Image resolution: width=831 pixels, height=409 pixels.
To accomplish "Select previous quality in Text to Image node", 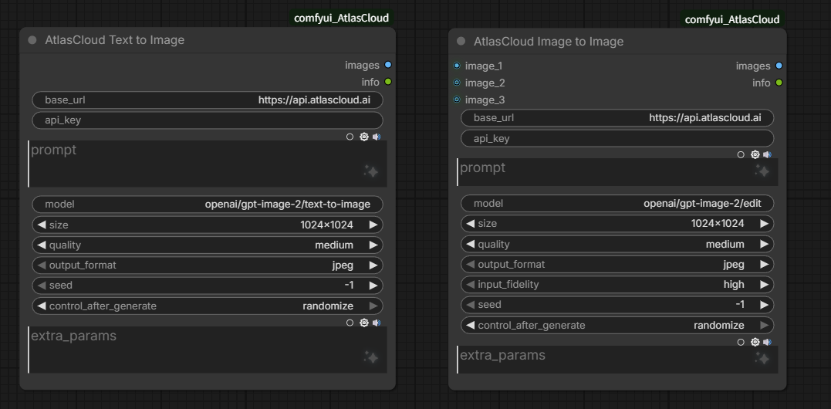I will pyautogui.click(x=42, y=245).
